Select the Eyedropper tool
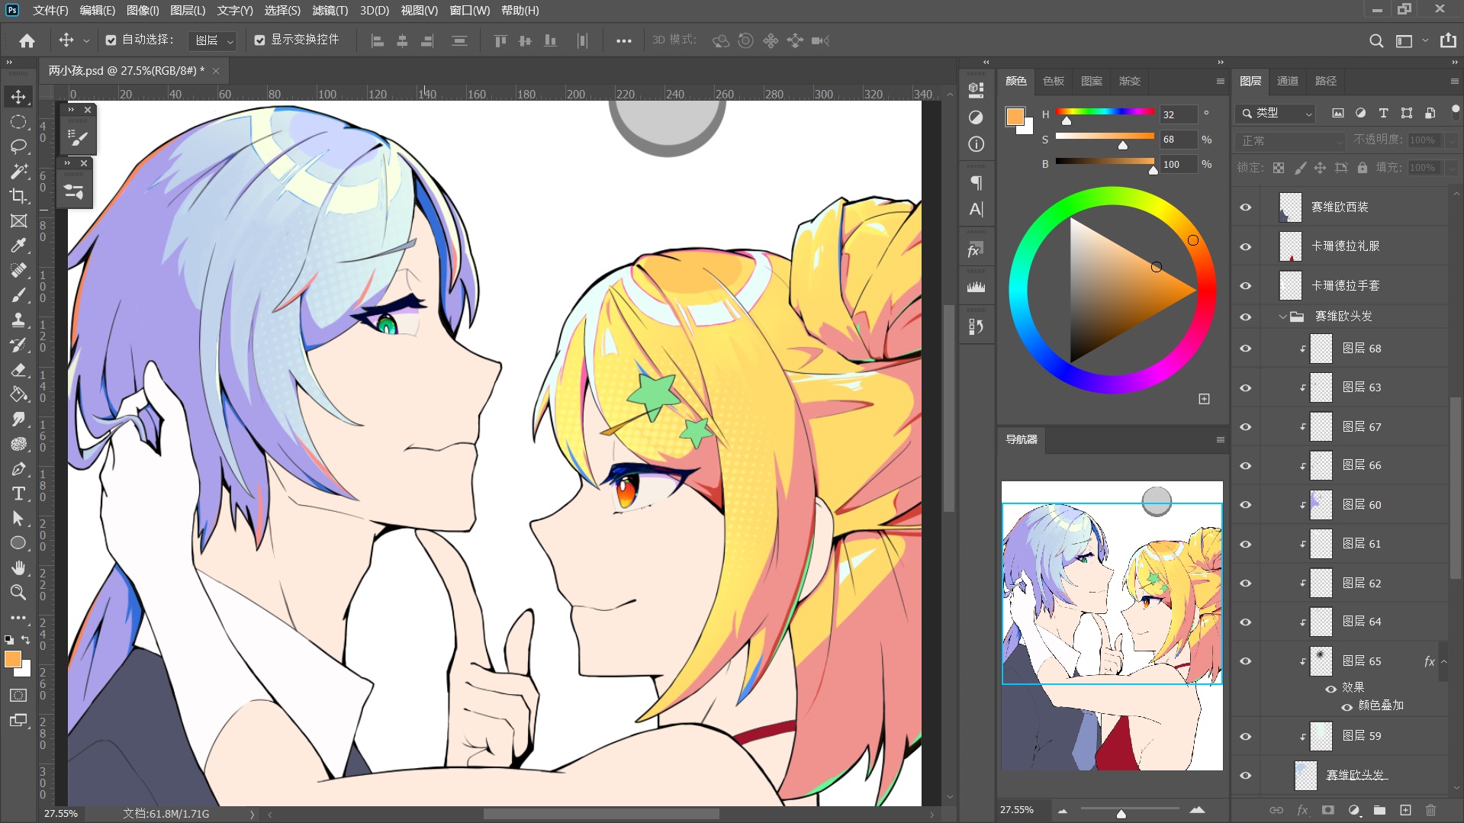1464x823 pixels. pyautogui.click(x=18, y=246)
